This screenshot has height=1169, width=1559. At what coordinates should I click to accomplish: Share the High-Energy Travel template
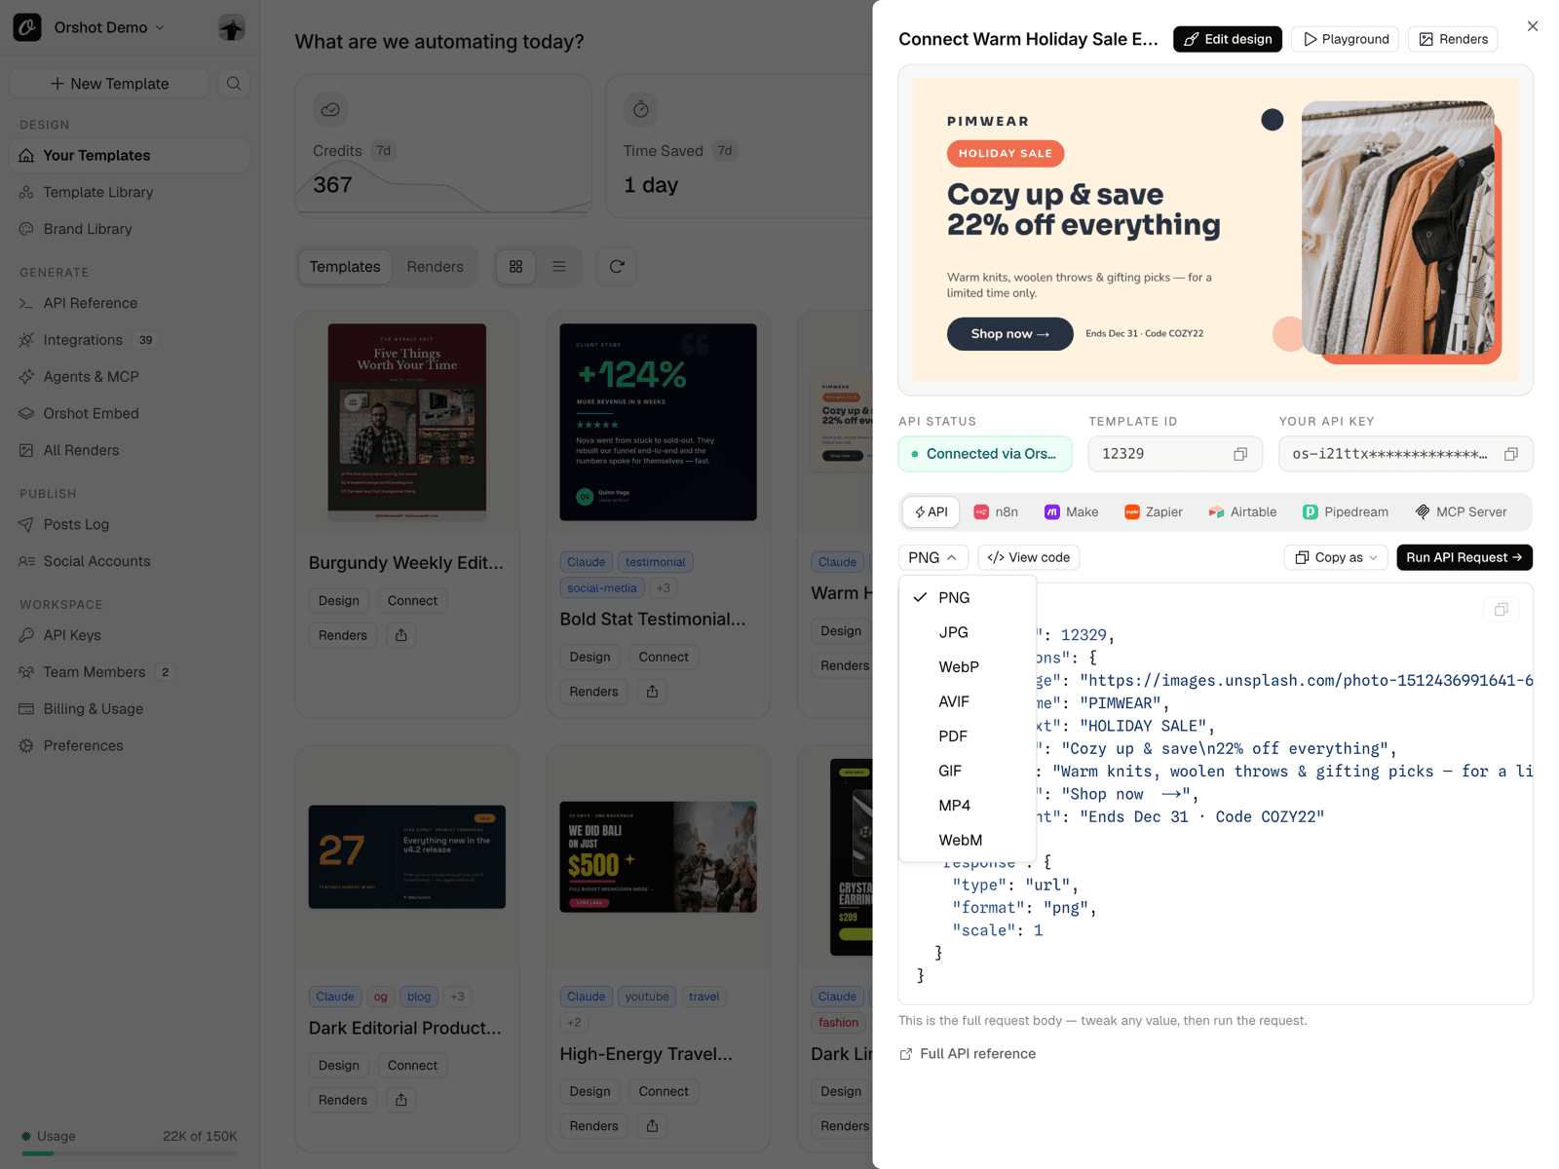(x=653, y=1126)
